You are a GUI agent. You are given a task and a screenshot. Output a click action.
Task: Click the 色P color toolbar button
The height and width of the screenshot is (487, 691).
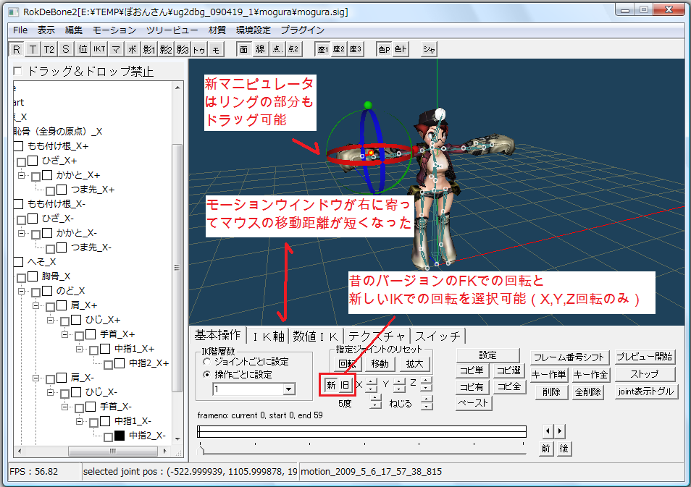click(x=384, y=49)
